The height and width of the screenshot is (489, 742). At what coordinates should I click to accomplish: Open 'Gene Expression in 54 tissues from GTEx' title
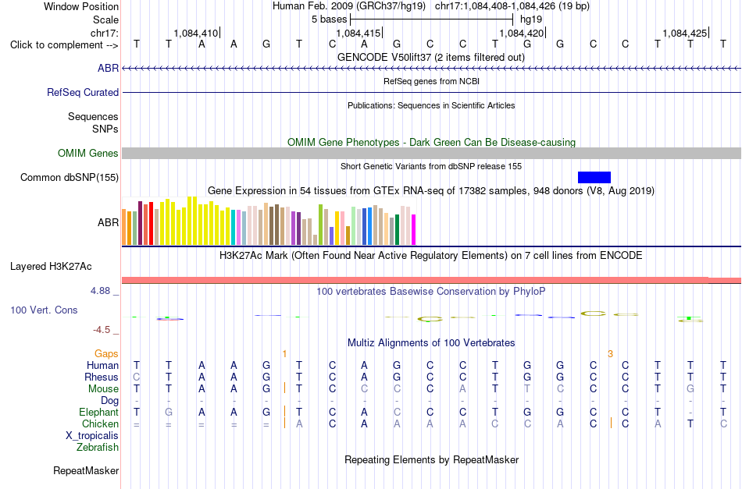[431, 191]
